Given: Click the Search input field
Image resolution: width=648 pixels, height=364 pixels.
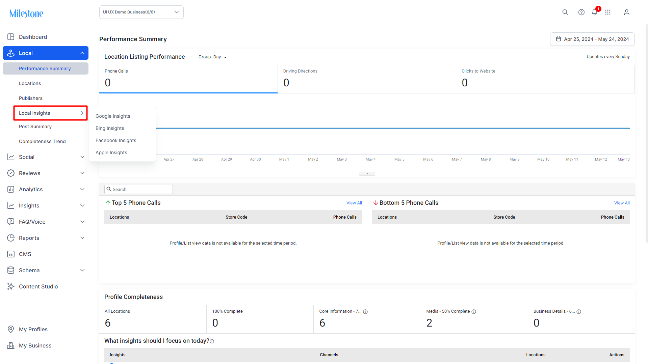Looking at the screenshot, I should (138, 189).
